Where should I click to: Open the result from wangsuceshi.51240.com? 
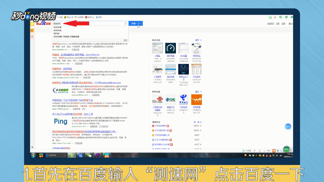click(62, 69)
